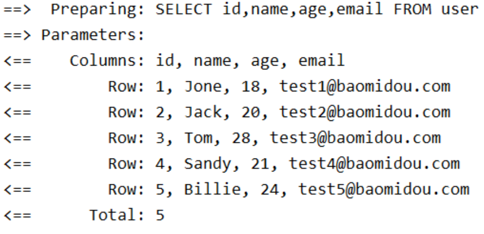The width and height of the screenshot is (484, 234).
Task: Click the name Jone in first row
Action: [x=203, y=87]
